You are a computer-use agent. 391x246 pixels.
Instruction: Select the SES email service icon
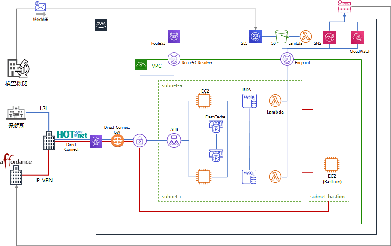pyautogui.click(x=255, y=36)
